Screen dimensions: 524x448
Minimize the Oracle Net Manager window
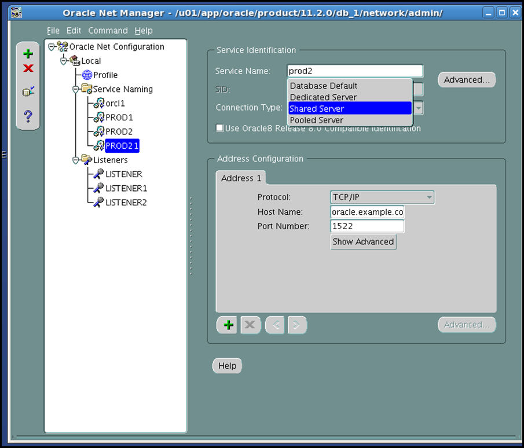click(x=489, y=13)
